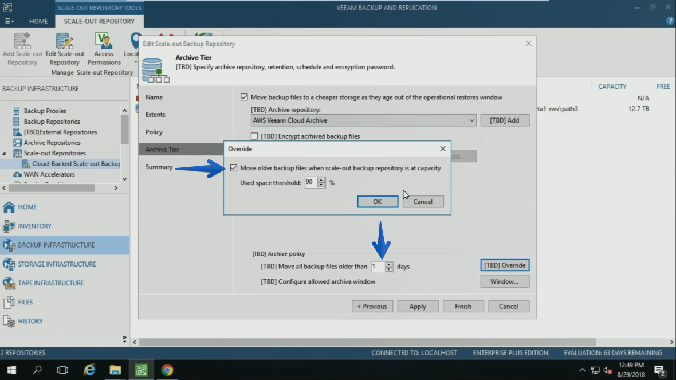Viewport: 676px width, 380px height.
Task: Expand navigation pane overflow chevron
Action: (124, 339)
